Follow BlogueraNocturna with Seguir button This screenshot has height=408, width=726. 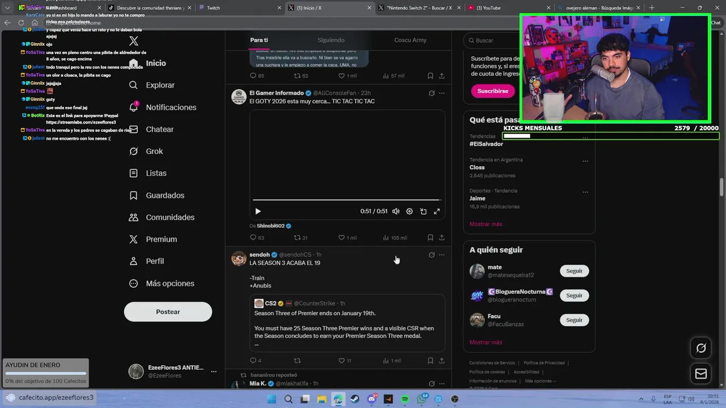[575, 295]
